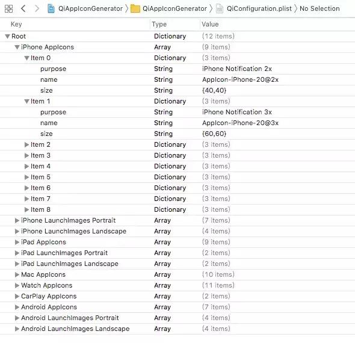Select the Root key label
The width and height of the screenshot is (355, 343).
point(19,36)
